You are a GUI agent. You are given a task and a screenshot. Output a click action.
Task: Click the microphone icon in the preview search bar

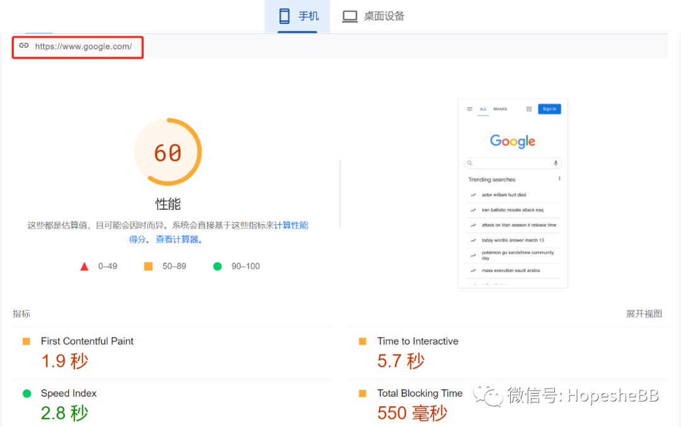tap(556, 163)
